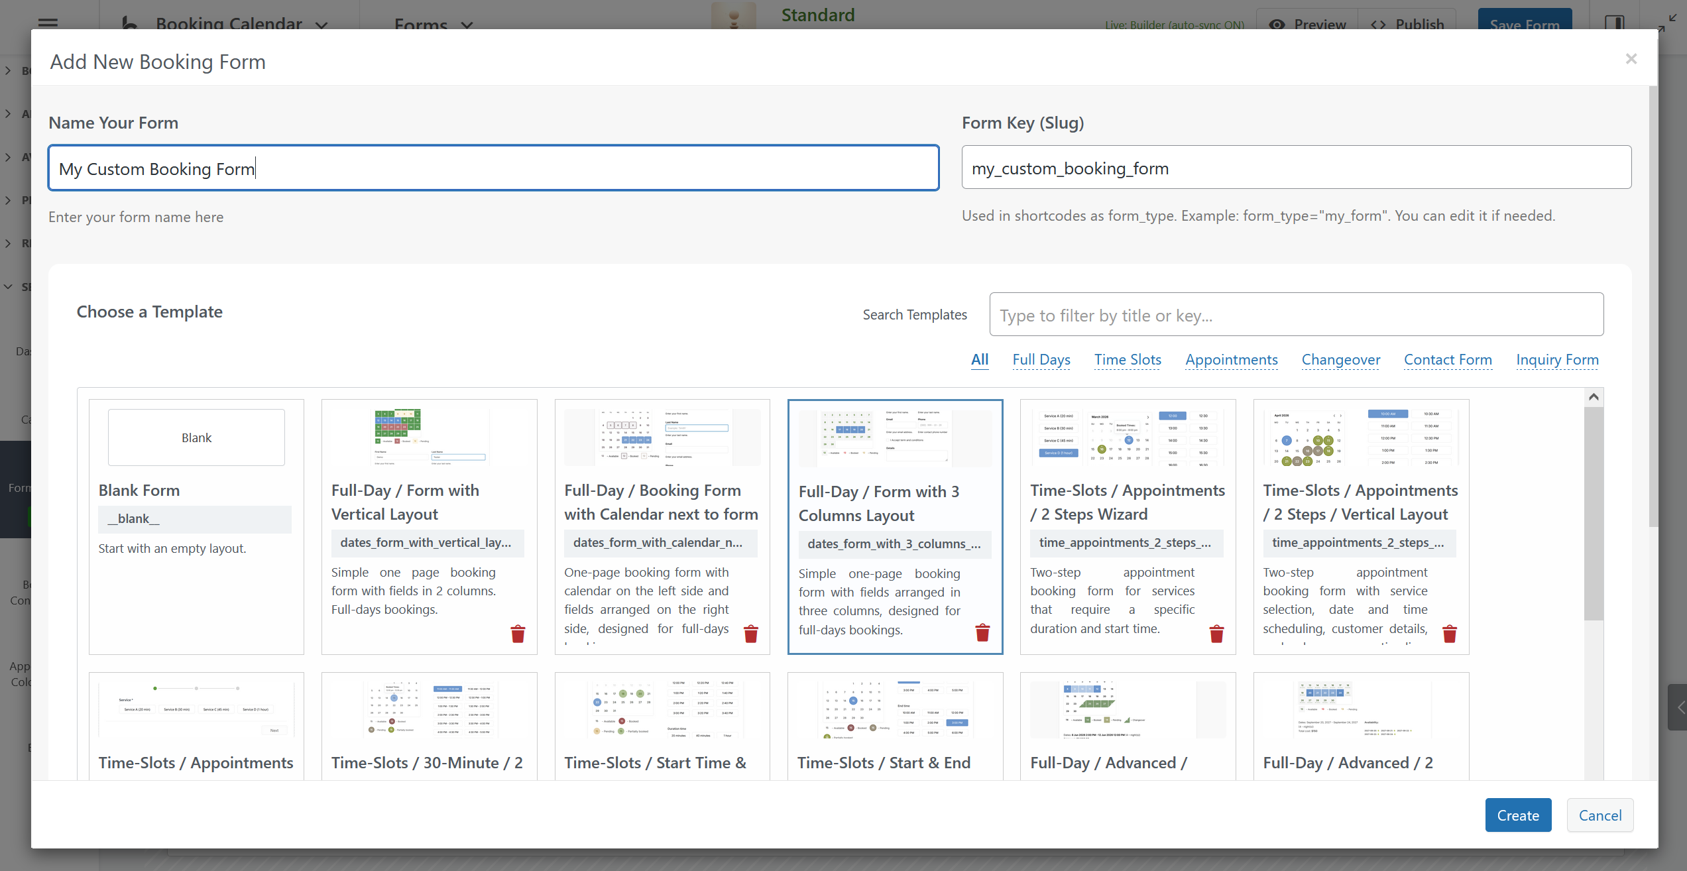This screenshot has width=1687, height=871.
Task: Click trash icon on 2 Steps Vertical Layout template
Action: coord(1450,634)
